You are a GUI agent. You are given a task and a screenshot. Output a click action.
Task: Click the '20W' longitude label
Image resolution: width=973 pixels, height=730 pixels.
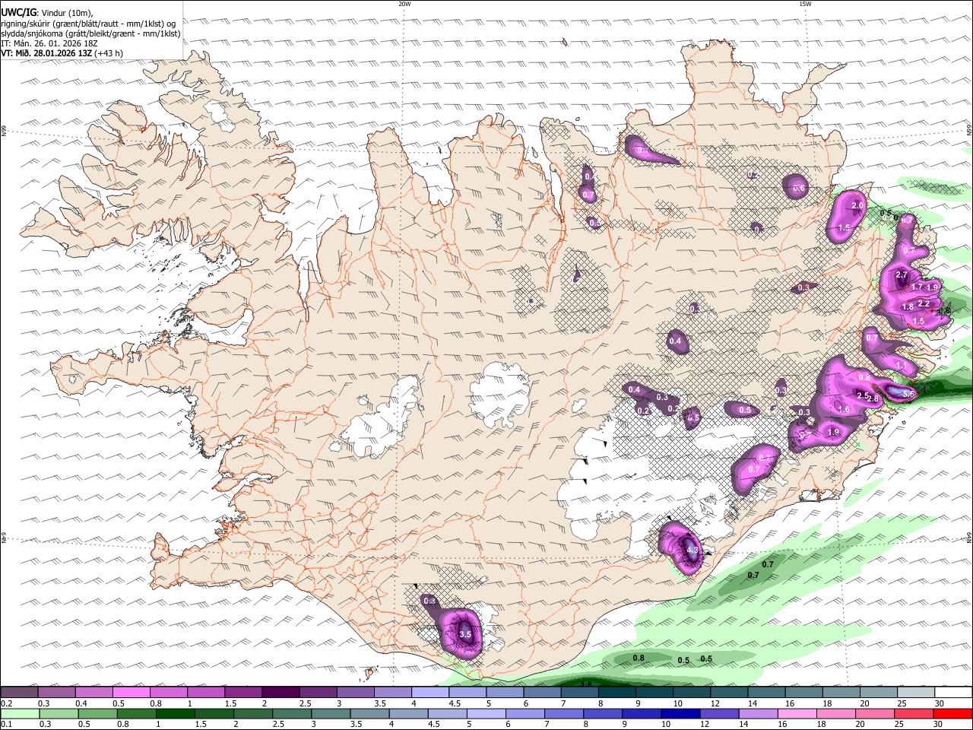pos(404,4)
